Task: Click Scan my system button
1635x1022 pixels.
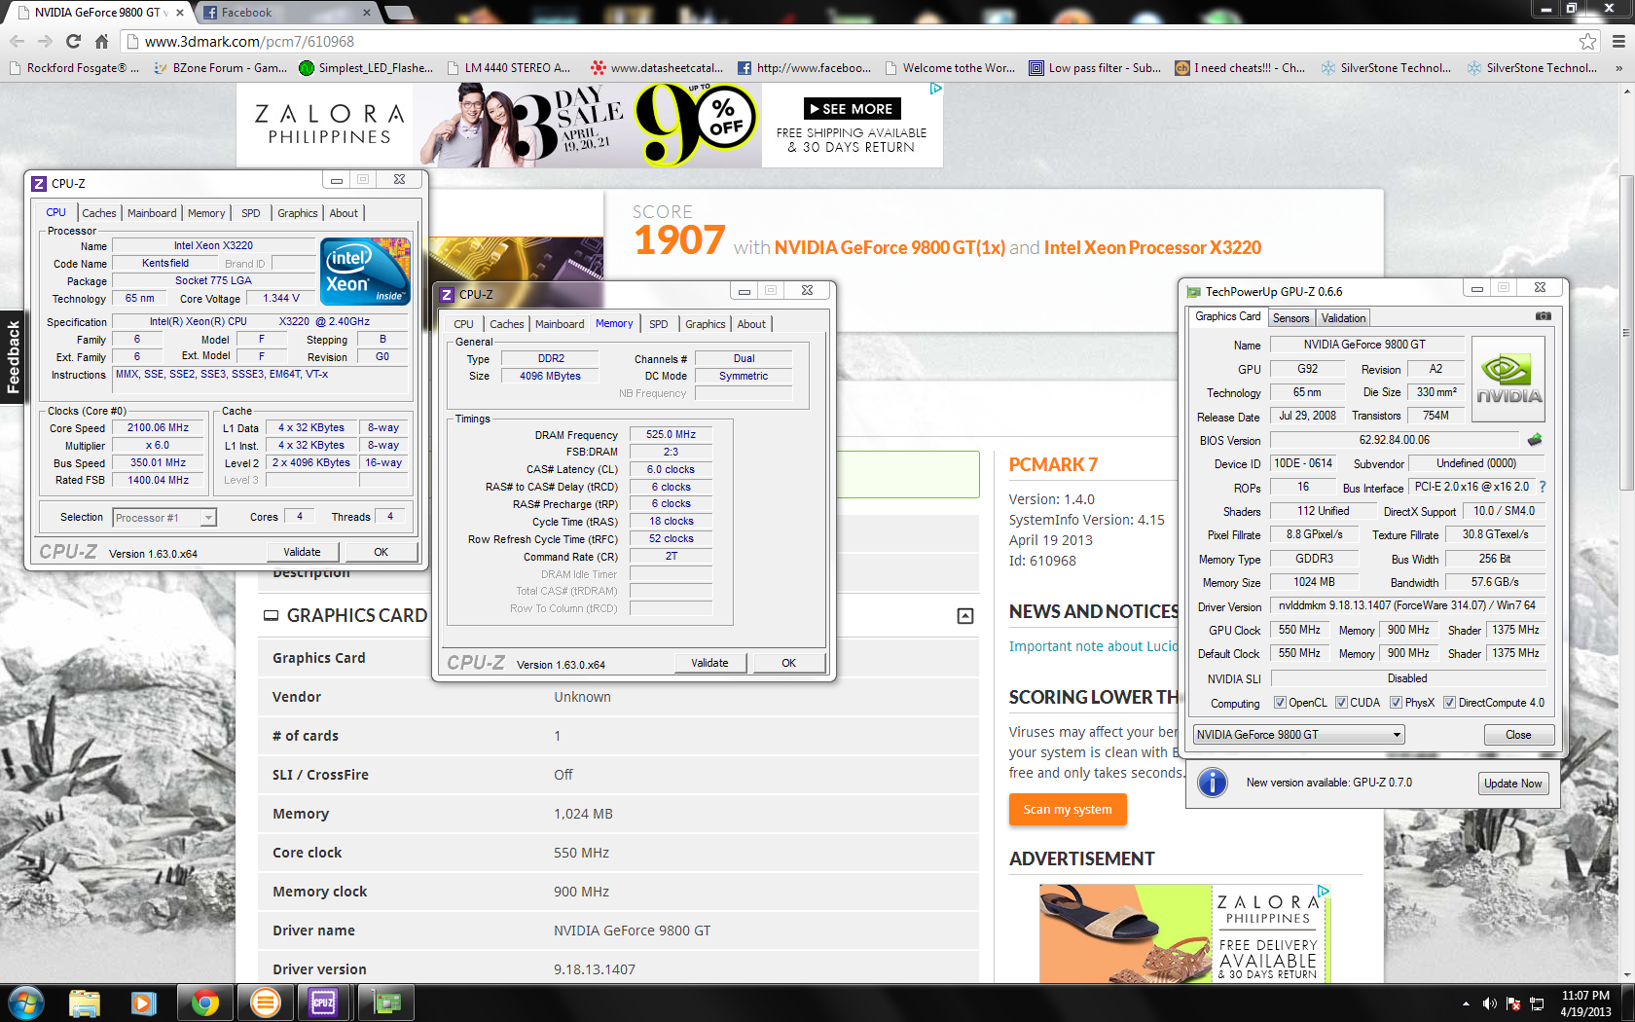Action: (x=1068, y=810)
